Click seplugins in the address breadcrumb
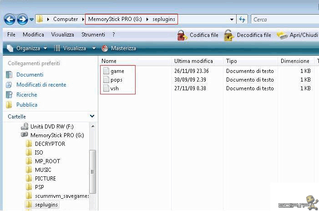Viewport: 319px width, 211px height. pyautogui.click(x=164, y=19)
